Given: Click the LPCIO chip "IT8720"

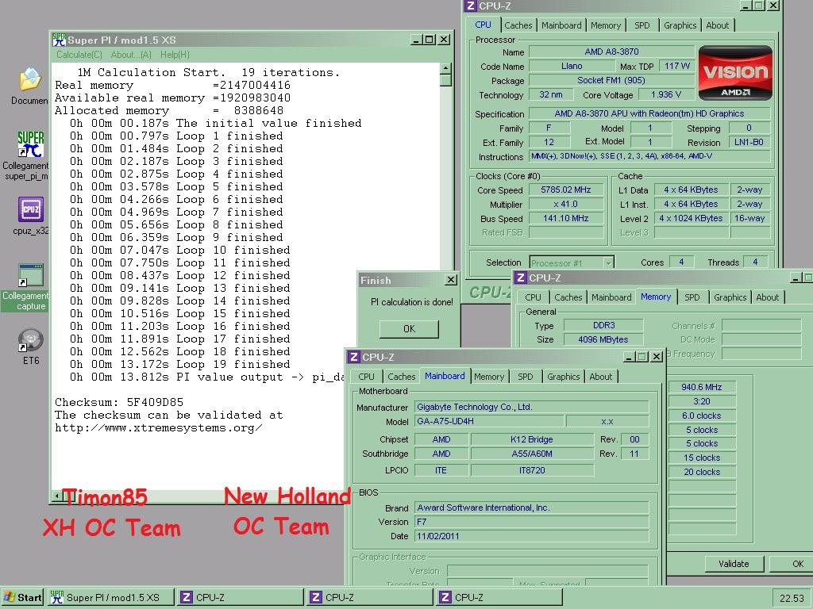Looking at the screenshot, I should coord(532,471).
